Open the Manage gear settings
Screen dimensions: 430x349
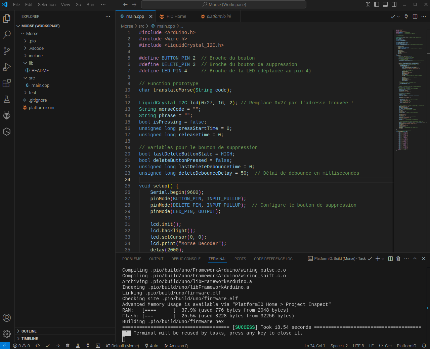coord(7,334)
